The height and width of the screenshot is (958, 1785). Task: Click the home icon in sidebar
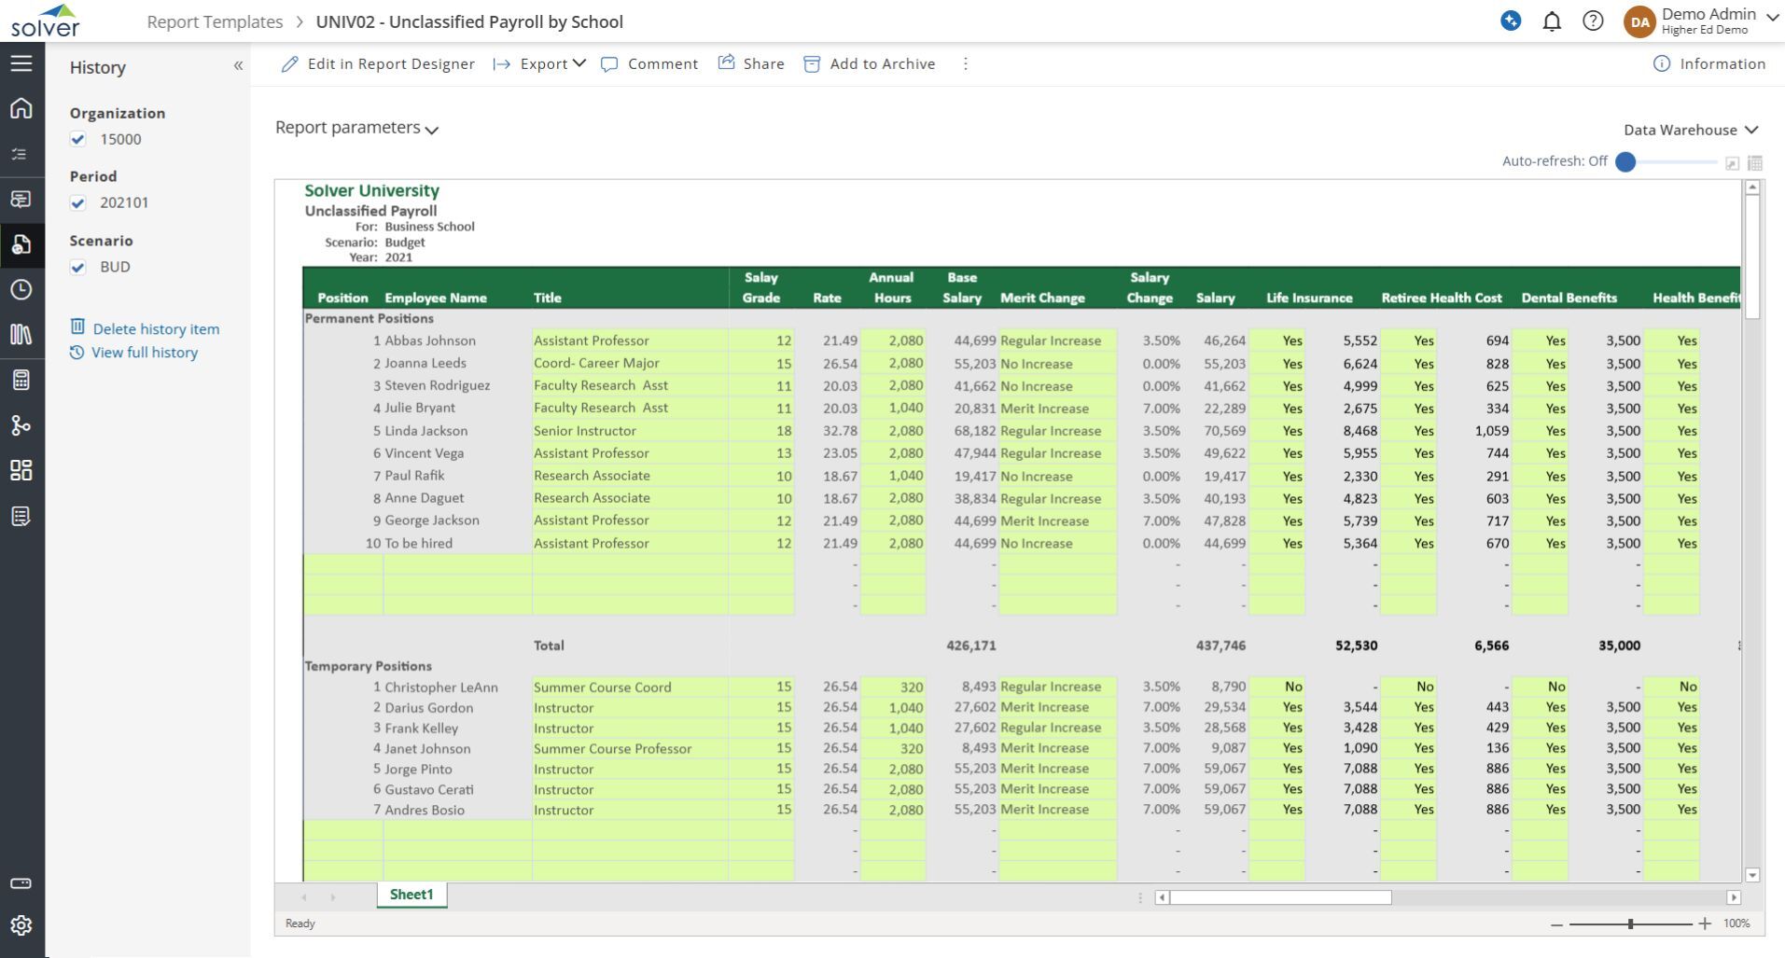pos(21,108)
